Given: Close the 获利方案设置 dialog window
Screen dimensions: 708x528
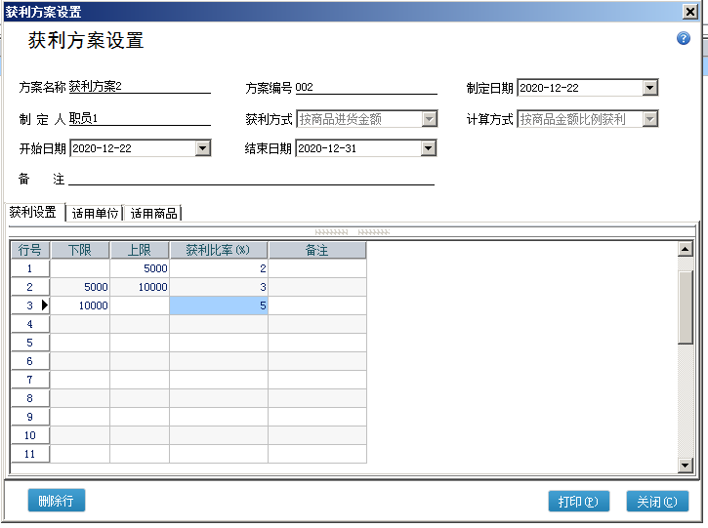Looking at the screenshot, I should click(689, 12).
